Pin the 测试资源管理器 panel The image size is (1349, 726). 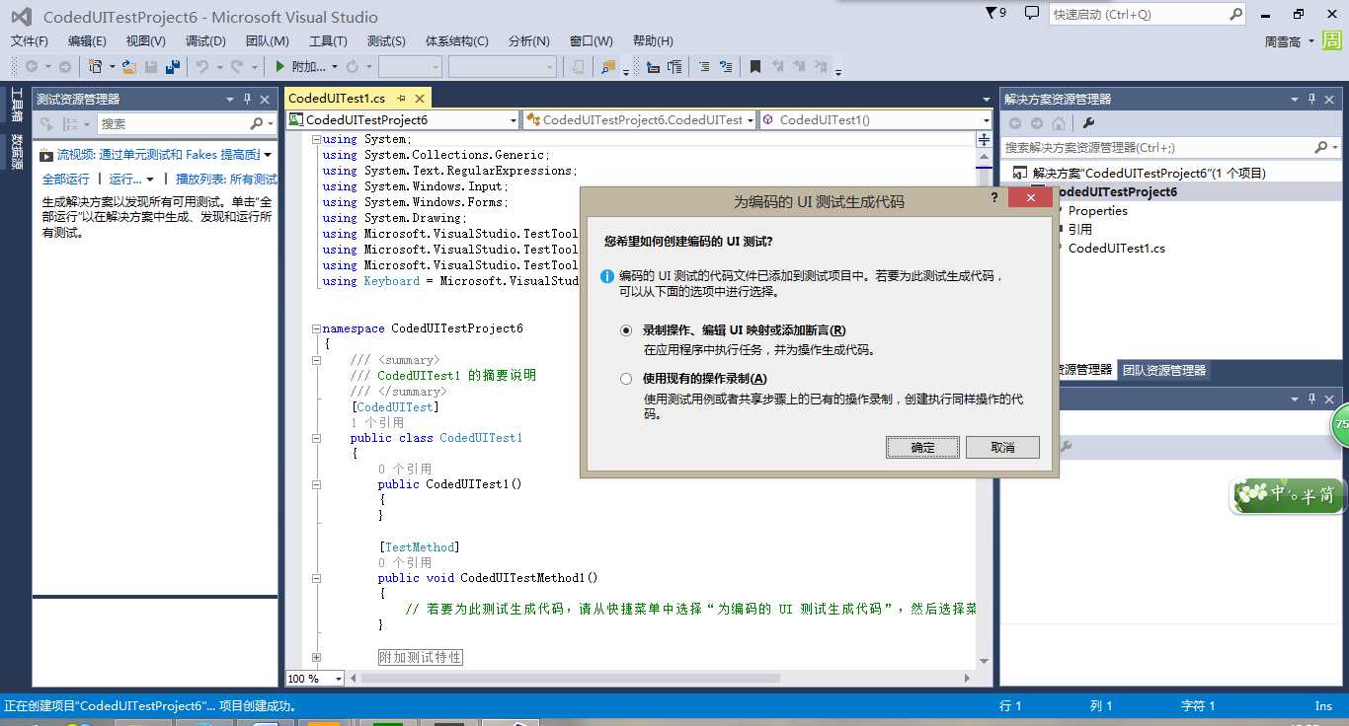pyautogui.click(x=247, y=100)
